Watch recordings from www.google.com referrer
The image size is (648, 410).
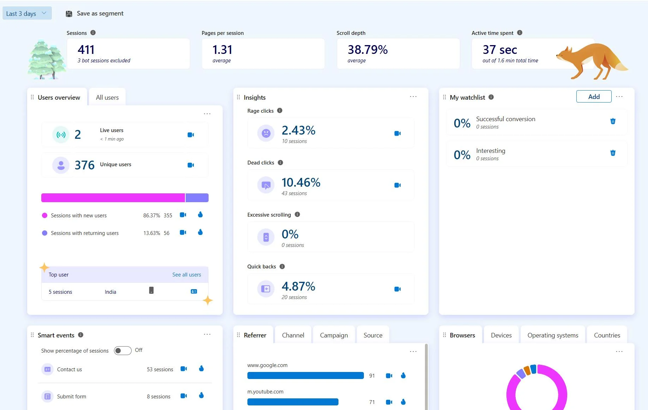coord(389,376)
